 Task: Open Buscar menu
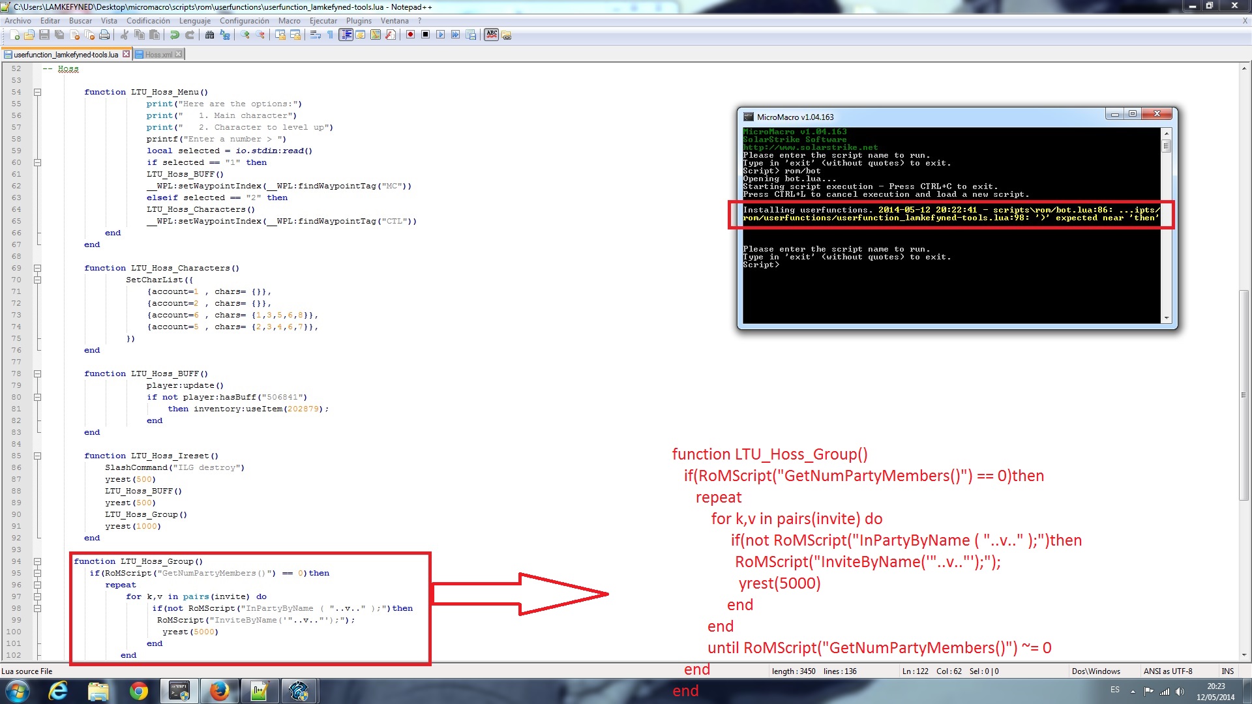click(x=81, y=21)
